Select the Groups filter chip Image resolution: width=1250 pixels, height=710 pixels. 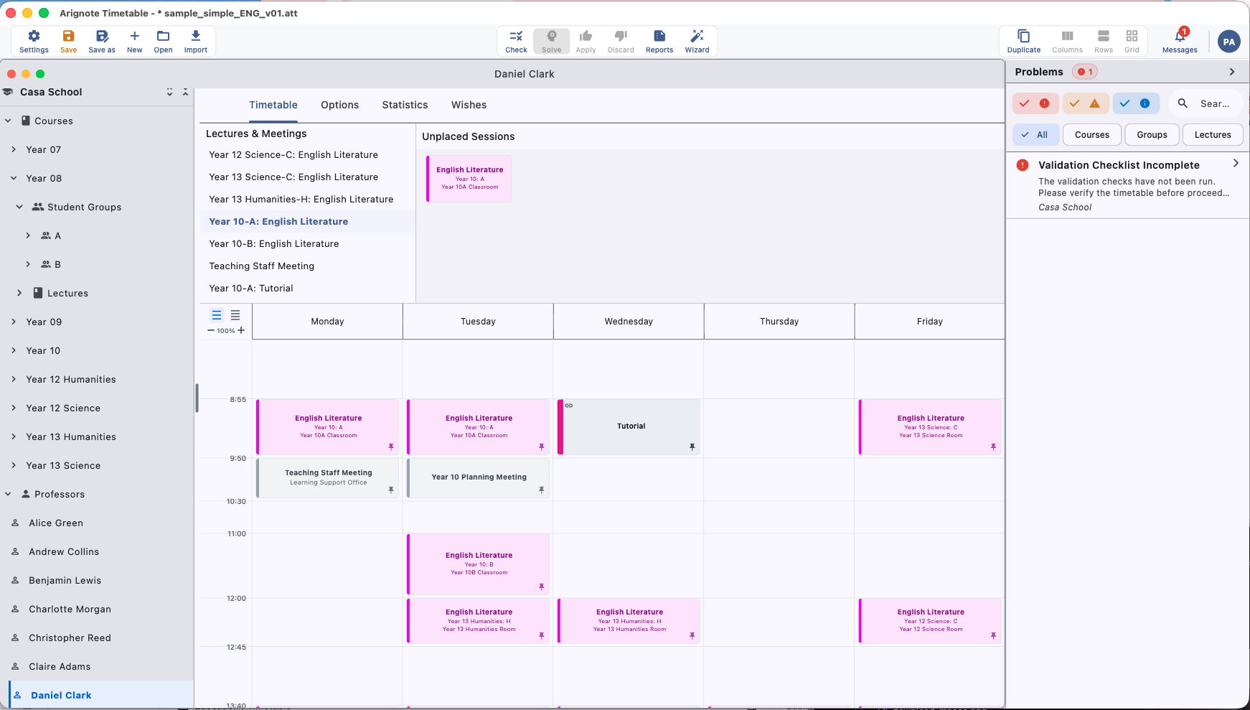pos(1152,134)
